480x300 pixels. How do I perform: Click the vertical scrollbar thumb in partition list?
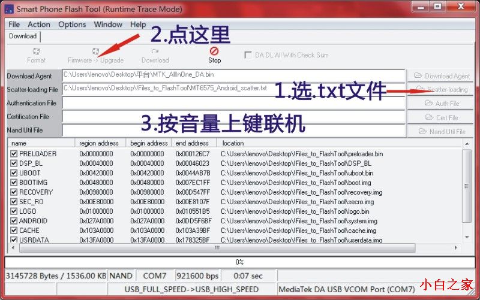467,186
